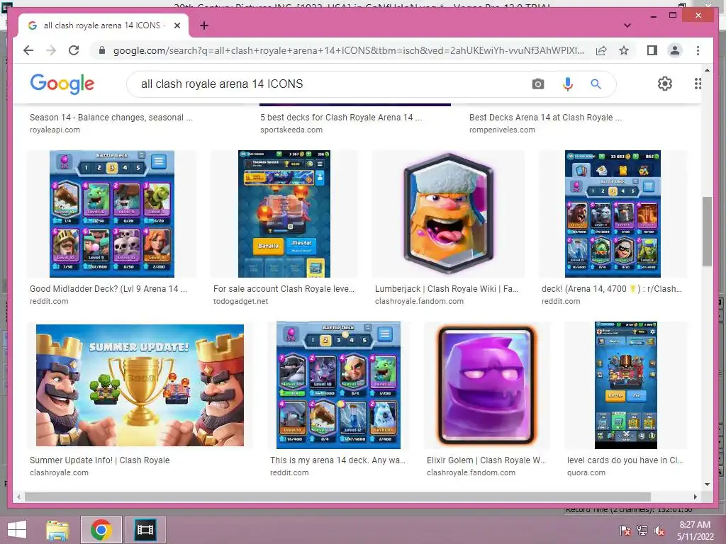This screenshot has width=726, height=544.
Task: Click the vertical scrollbar thumb
Action: click(x=707, y=232)
